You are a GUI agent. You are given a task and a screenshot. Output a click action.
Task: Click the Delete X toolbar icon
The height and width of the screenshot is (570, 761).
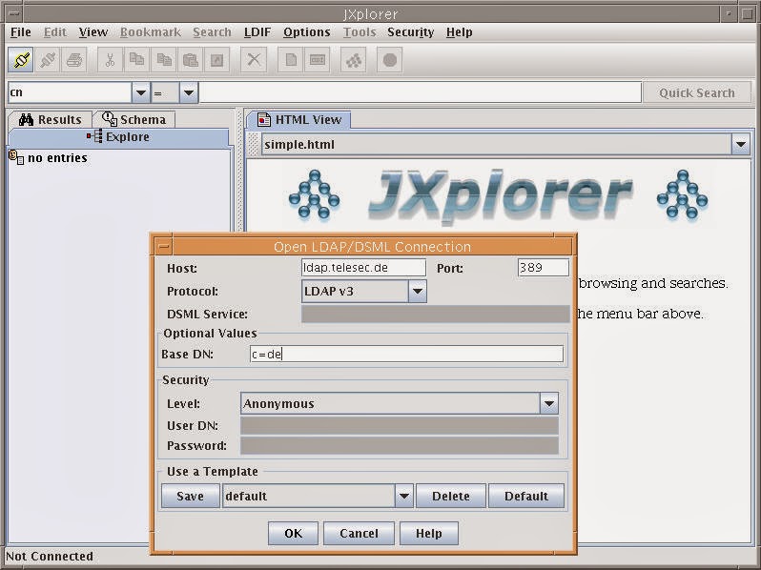254,60
